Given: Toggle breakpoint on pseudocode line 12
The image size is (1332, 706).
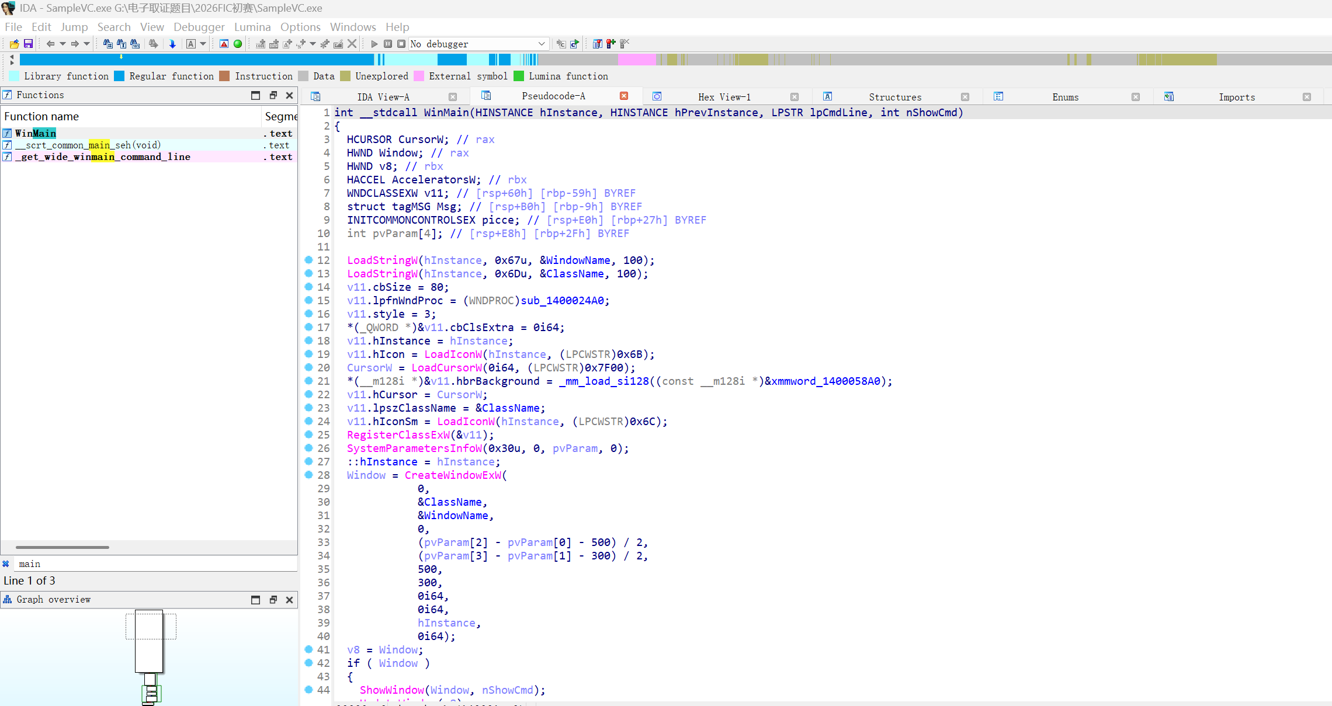Looking at the screenshot, I should (x=309, y=260).
